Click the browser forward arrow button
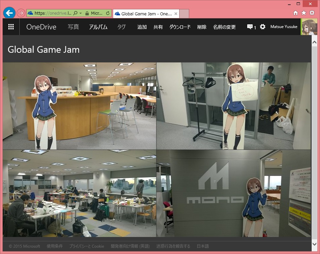This screenshot has height=254, width=320. click(21, 13)
